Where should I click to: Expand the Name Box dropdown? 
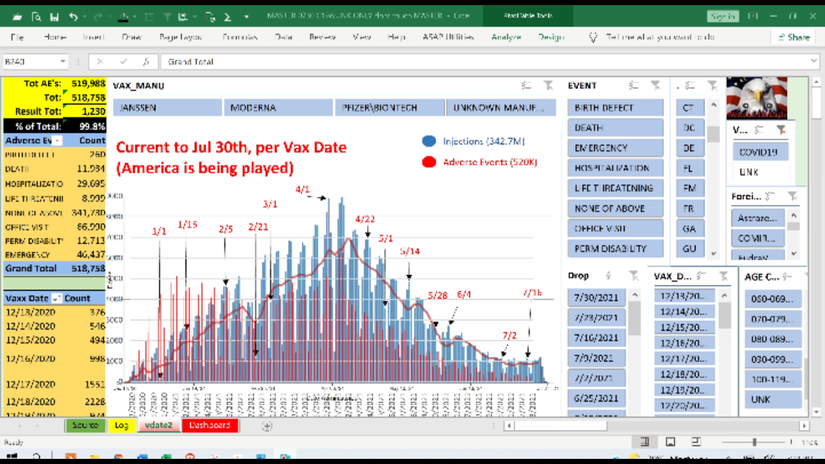pos(63,62)
